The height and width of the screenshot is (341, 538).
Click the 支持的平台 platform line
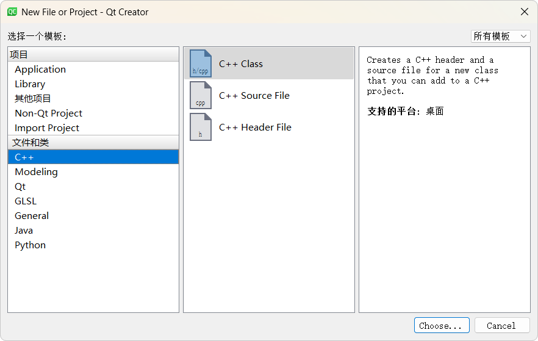click(405, 111)
